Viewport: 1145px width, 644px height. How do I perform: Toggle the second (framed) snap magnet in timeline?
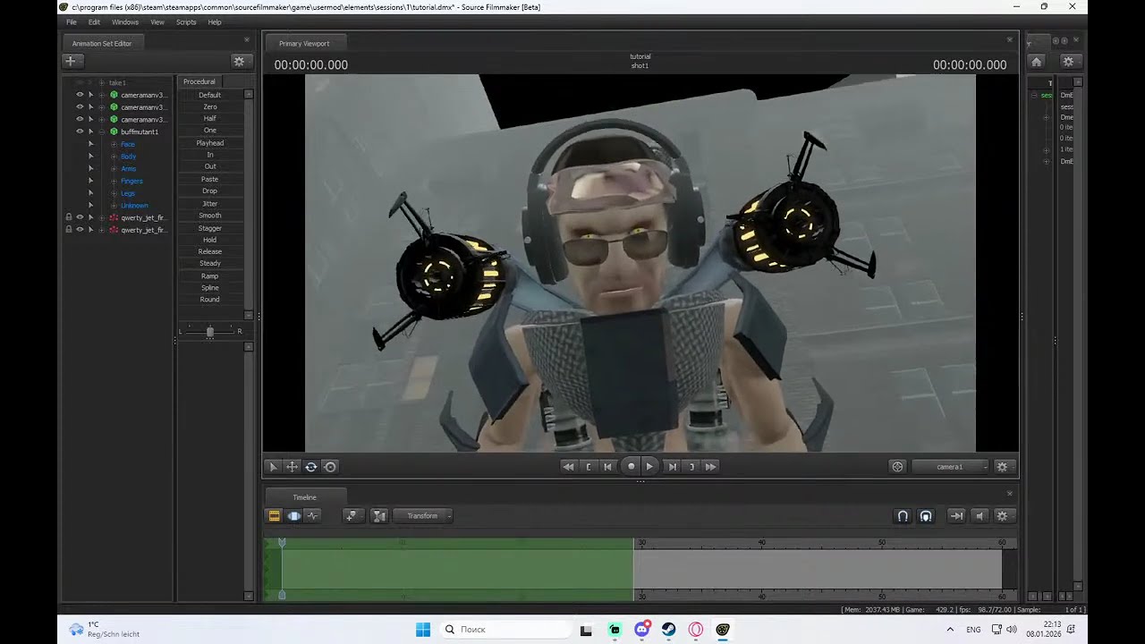point(926,516)
